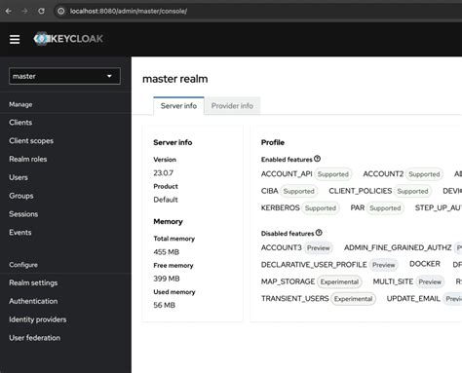The width and height of the screenshot is (462, 373).
Task: Click the DOCKER feature label
Action: pos(425,264)
